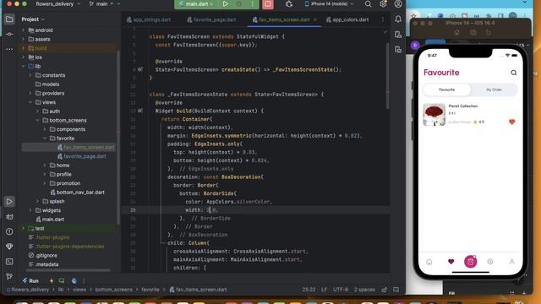Switch to the favorite_page.dart editor tab
Viewport: 541px width, 304px height.
(211, 19)
